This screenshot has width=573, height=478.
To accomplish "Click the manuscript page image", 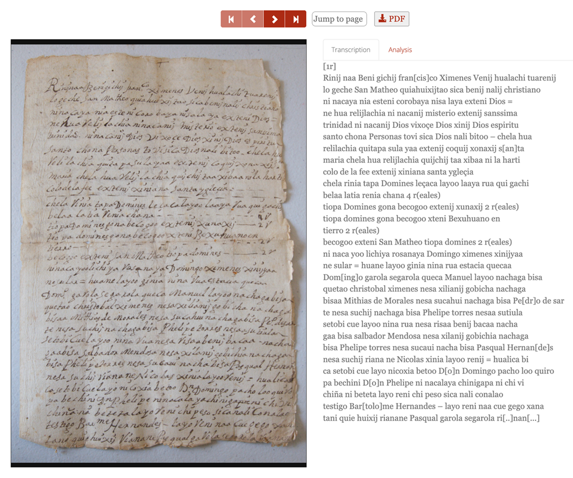I will pos(159,253).
